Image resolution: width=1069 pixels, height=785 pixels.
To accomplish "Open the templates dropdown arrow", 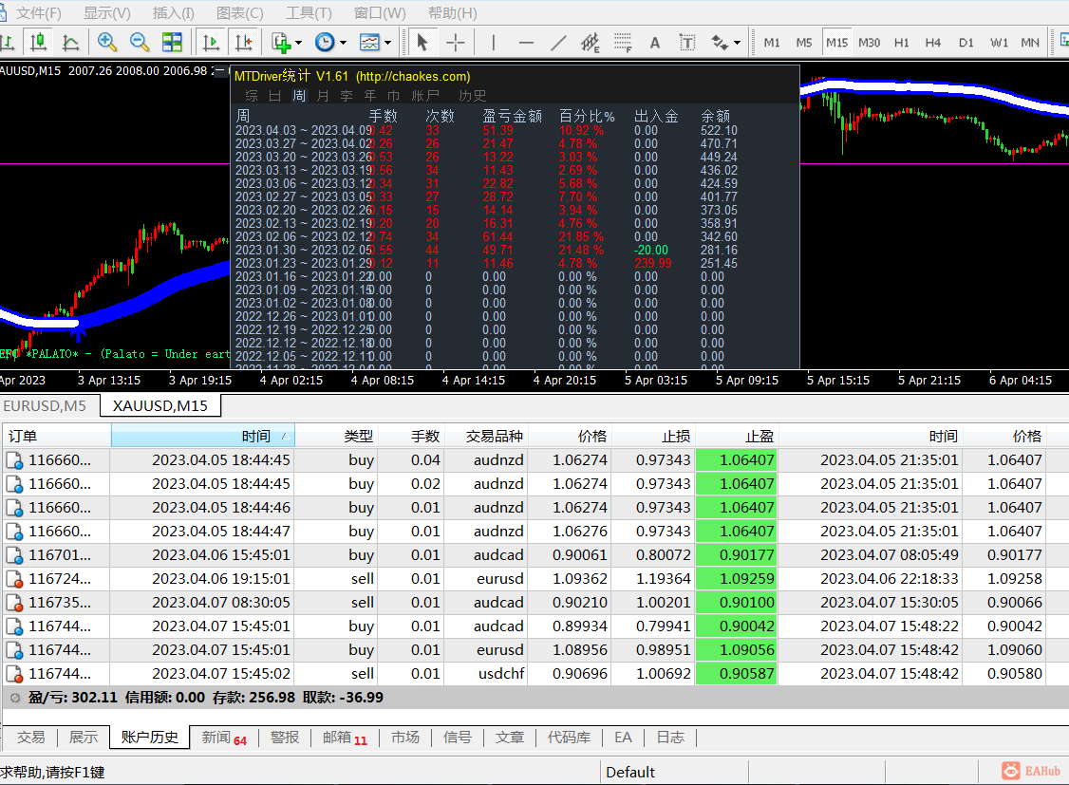I will (x=387, y=43).
